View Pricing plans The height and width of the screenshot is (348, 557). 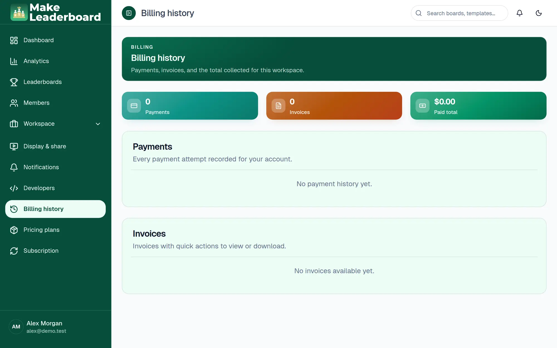pyautogui.click(x=55, y=230)
